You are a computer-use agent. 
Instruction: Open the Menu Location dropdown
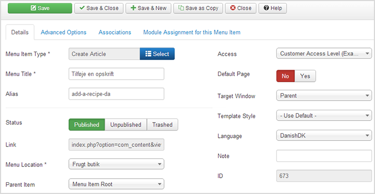click(x=116, y=164)
